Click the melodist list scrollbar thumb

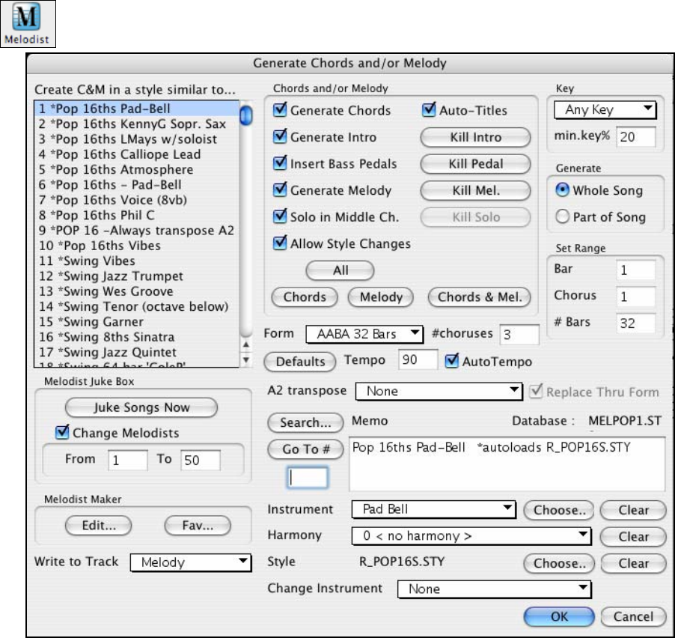245,115
